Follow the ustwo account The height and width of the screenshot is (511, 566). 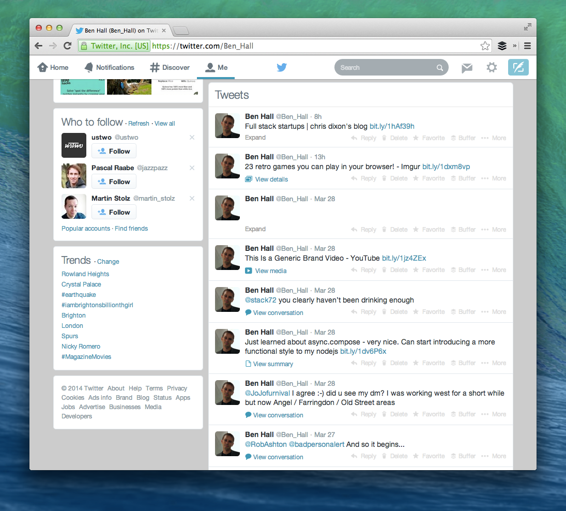point(114,151)
